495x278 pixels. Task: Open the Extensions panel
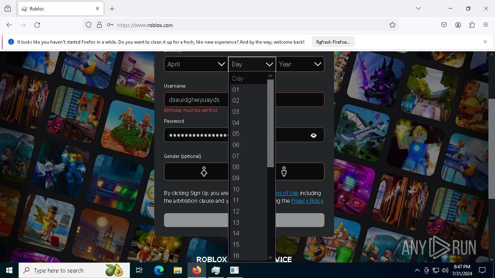pyautogui.click(x=472, y=25)
